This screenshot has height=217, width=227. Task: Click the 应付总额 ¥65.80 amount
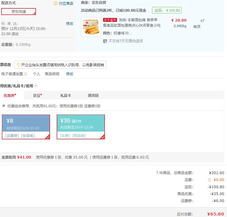[215, 214]
